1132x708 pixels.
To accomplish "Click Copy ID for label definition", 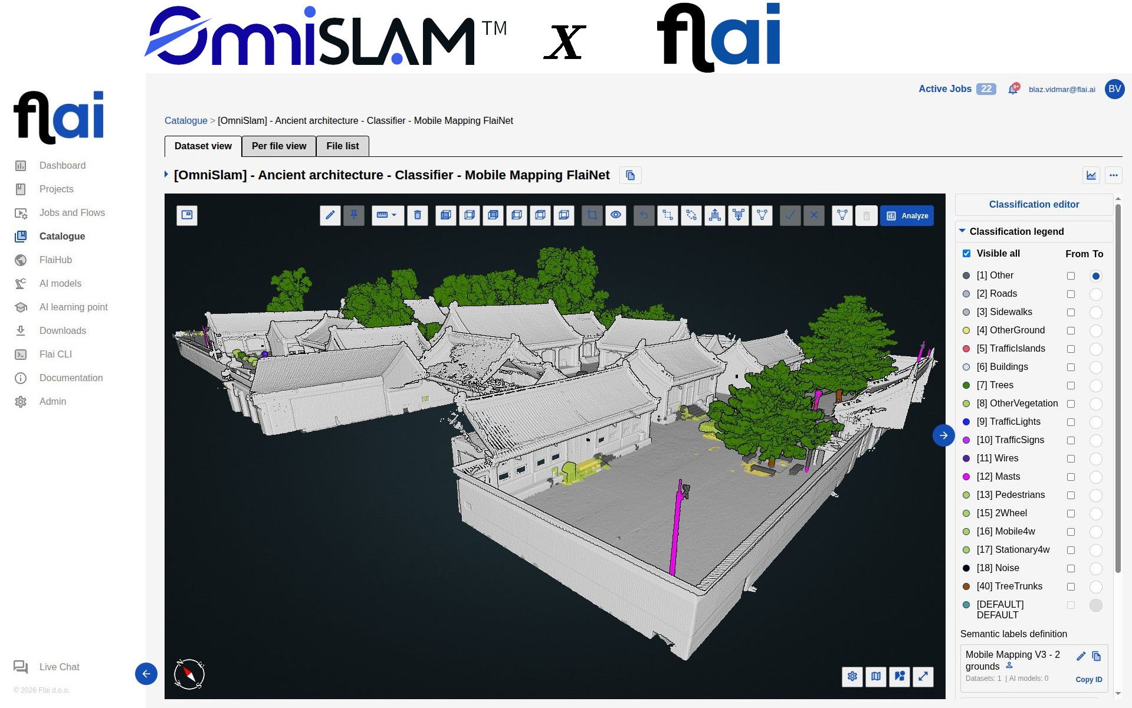I will click(x=1088, y=680).
